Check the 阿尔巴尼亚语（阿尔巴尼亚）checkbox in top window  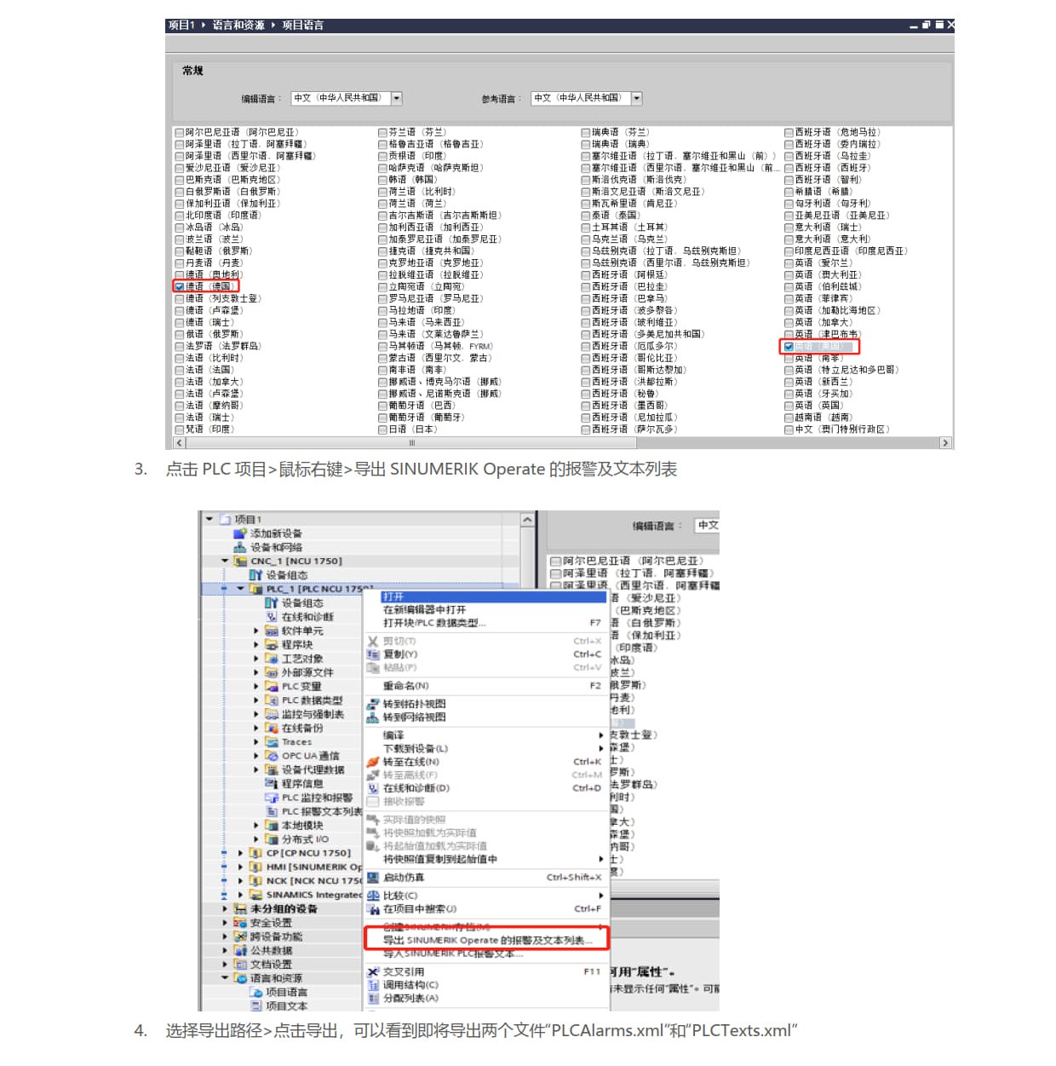click(179, 132)
